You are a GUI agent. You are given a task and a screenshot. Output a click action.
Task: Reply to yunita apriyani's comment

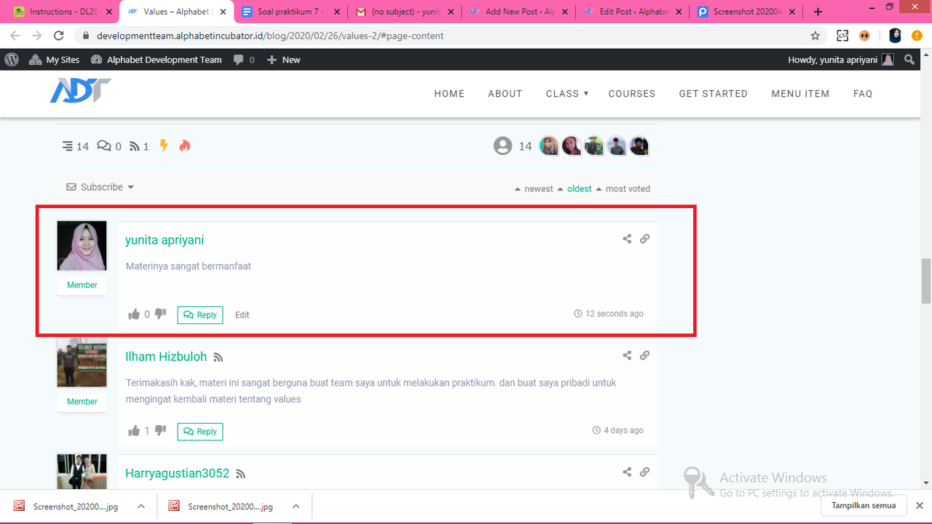click(200, 315)
